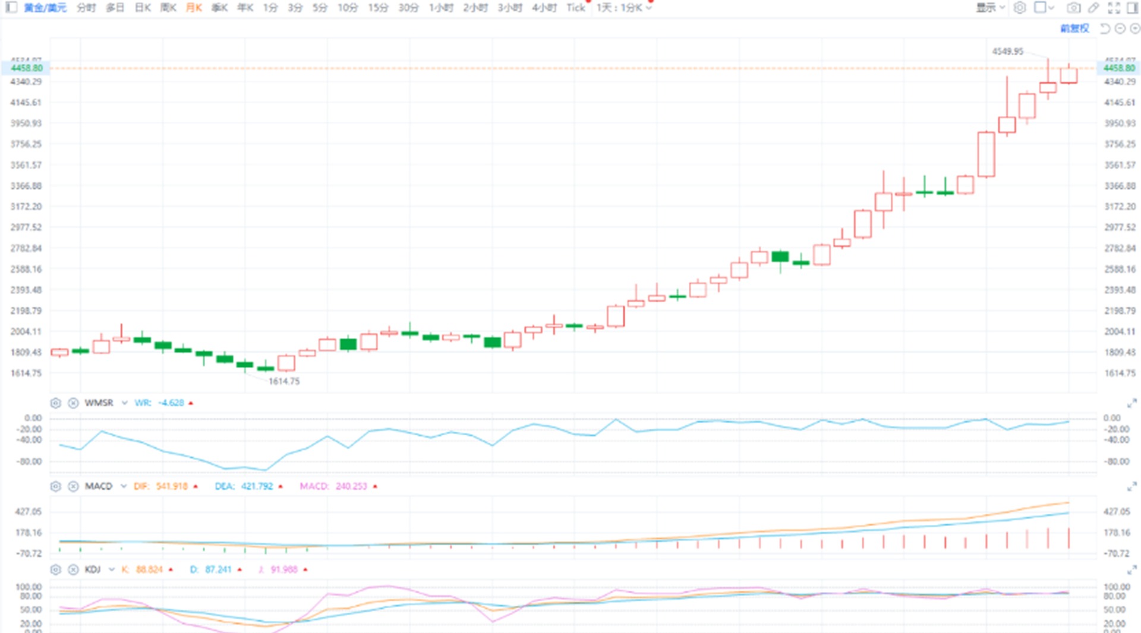
Task: Open the chart settings gear in toolbar
Action: point(1020,8)
